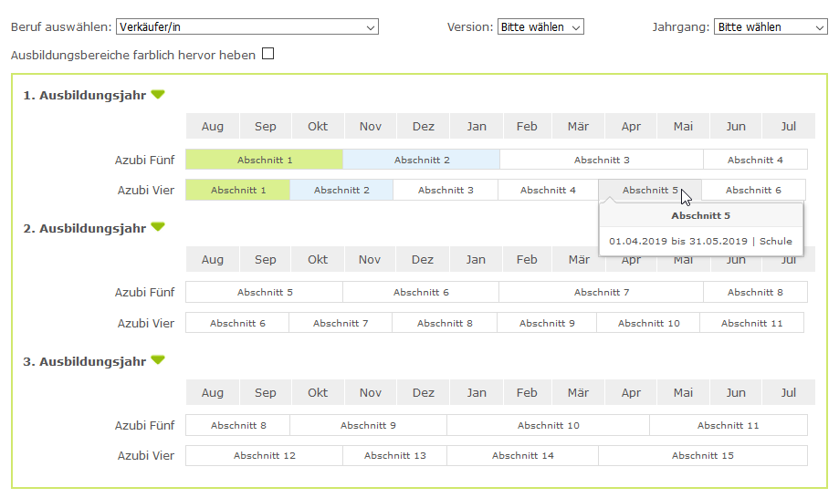This screenshot has width=839, height=498.
Task: Click Abschnitt 3 in Azubi Fünf row
Action: [601, 160]
